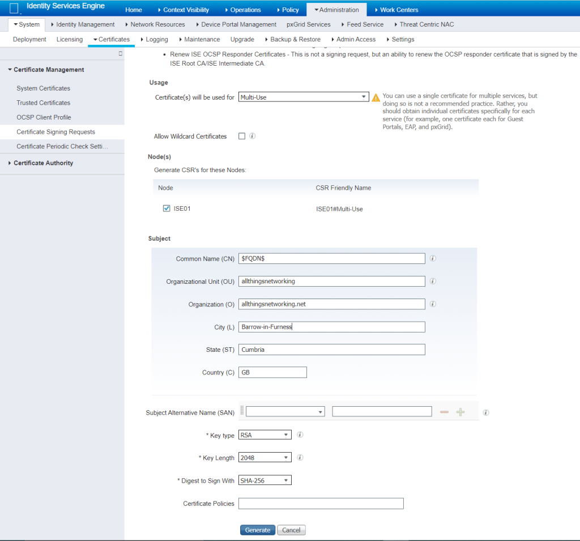Open the Certificate(s) will be used for dropdown
Viewport: 580px width, 541px height.
click(304, 97)
